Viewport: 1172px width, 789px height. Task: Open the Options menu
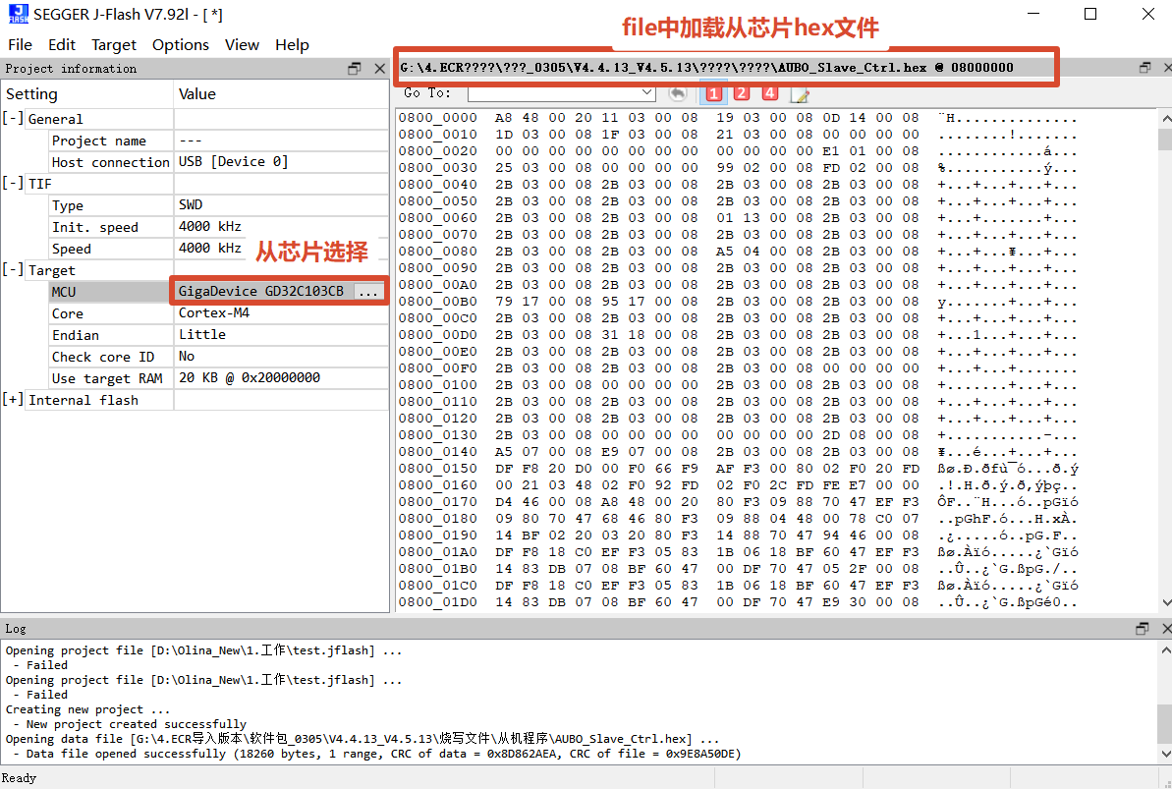(x=180, y=45)
